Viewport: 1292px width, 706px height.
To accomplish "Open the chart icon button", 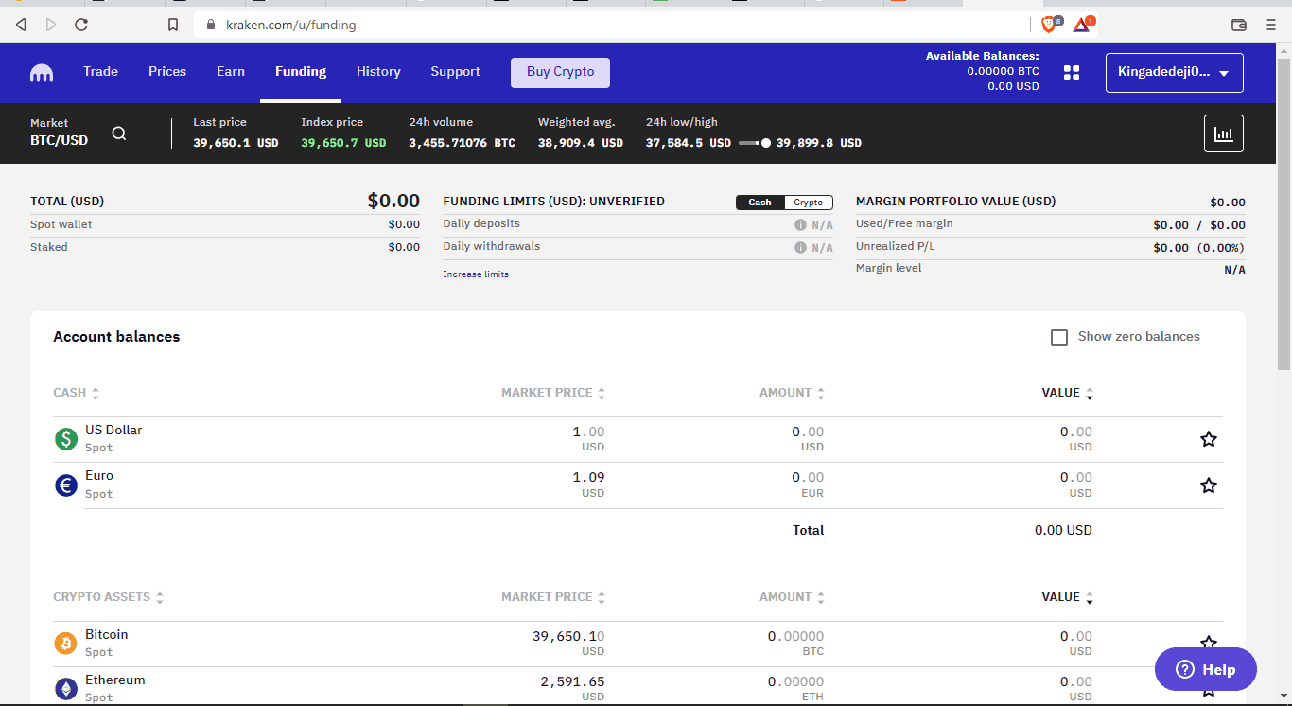I will click(1223, 133).
